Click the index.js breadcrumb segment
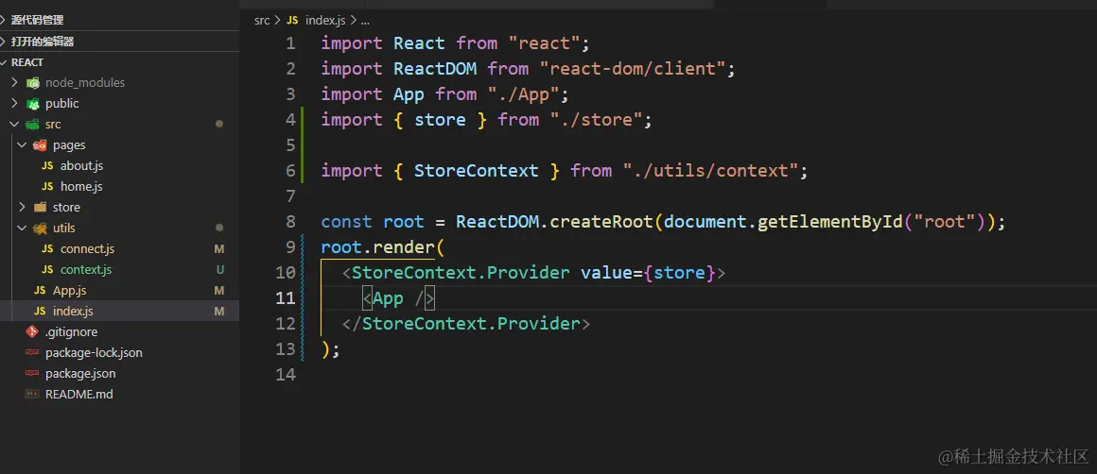Viewport: 1097px width, 474px height. point(325,20)
